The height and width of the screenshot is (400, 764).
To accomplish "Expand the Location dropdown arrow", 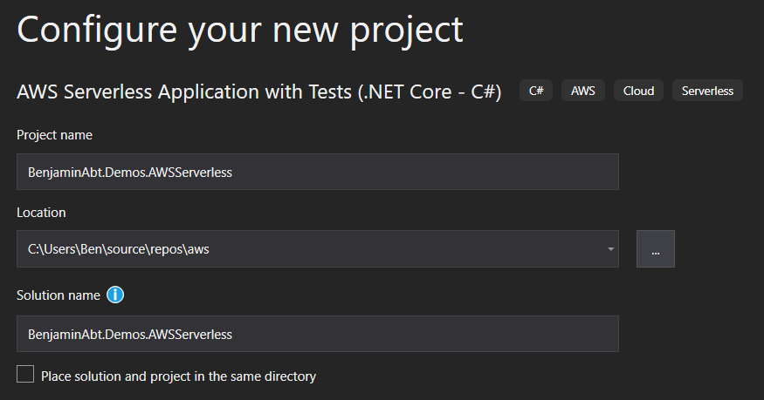I will click(x=610, y=249).
